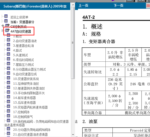The width and height of the screenshot is (150, 137).
Task: Click the page icon for 2.自动变速器油液
Action: tap(8, 40)
